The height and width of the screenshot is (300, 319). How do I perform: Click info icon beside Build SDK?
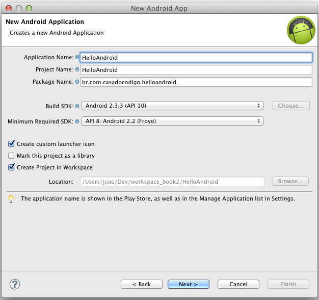77,106
